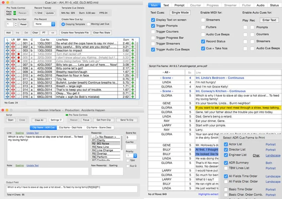Click the locate icon for cue 13GLO001
The image size is (282, 199).
[x=7, y=43]
